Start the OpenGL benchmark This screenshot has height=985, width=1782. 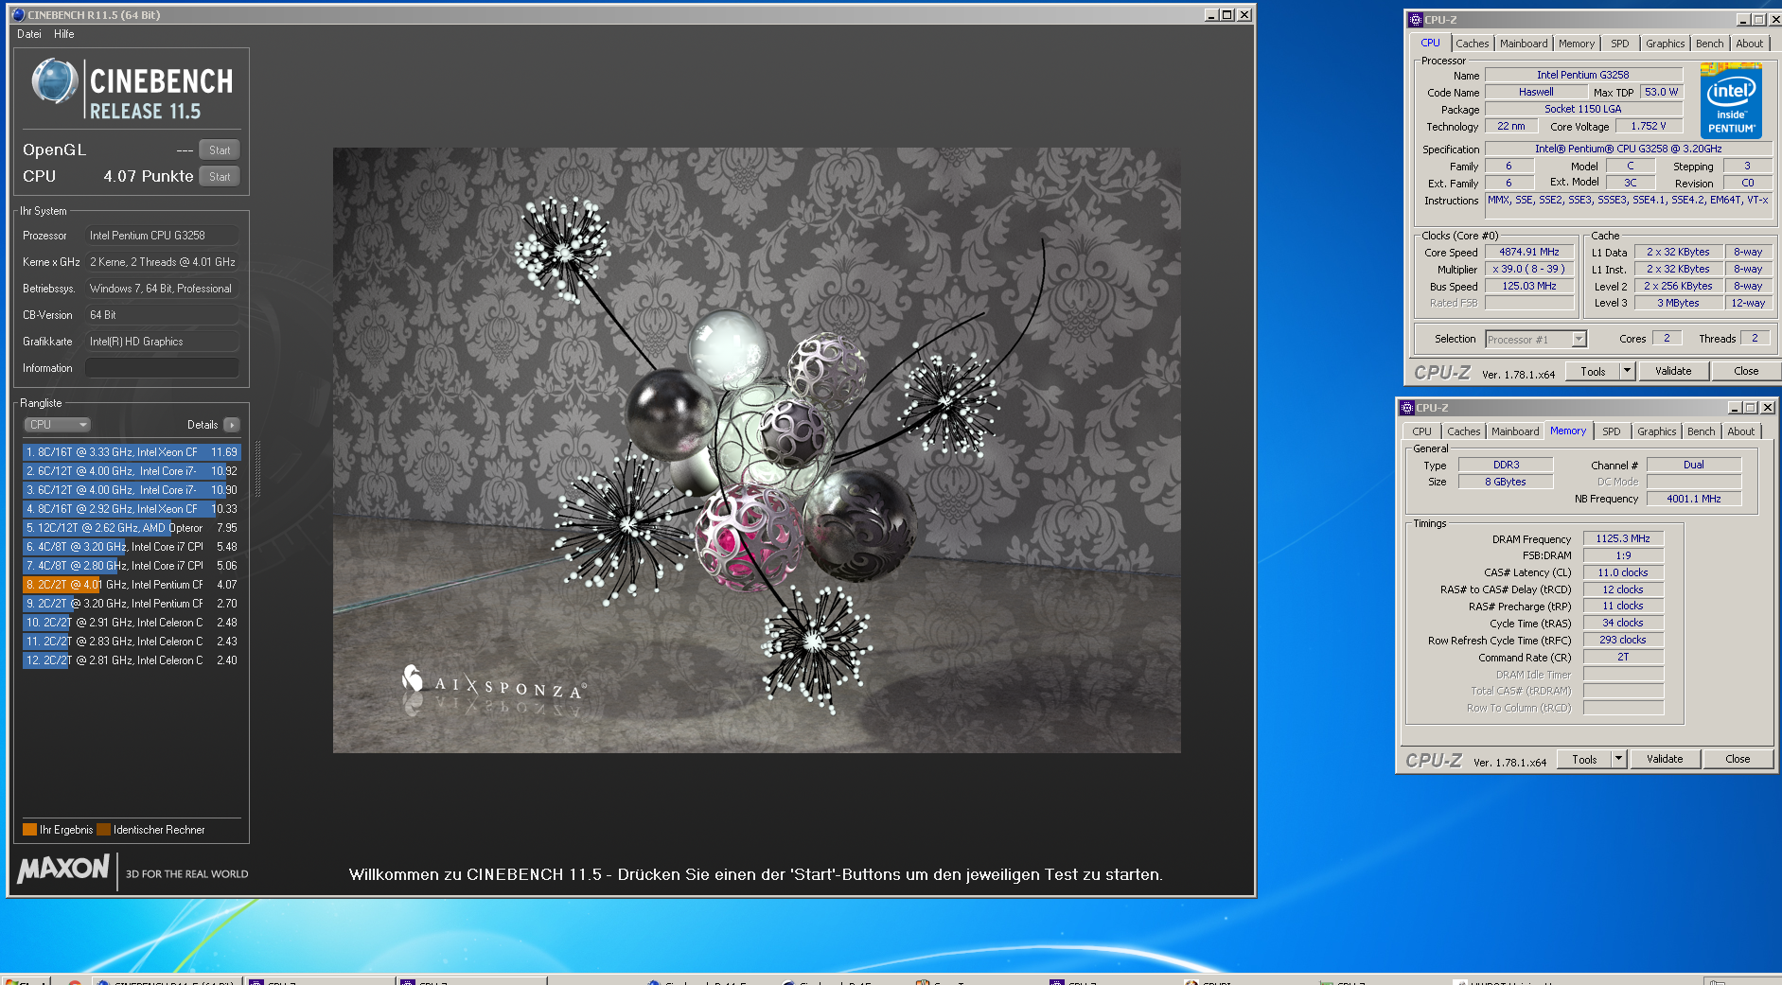[220, 150]
